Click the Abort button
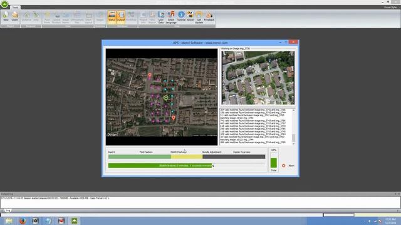Image resolution: width=401 pixels, height=225 pixels. tap(288, 166)
